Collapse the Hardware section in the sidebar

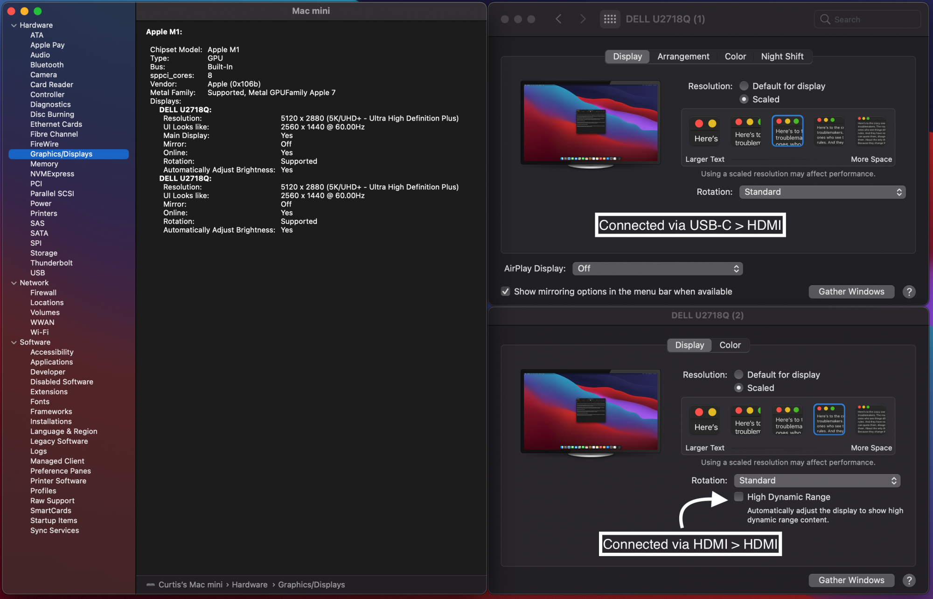tap(14, 26)
